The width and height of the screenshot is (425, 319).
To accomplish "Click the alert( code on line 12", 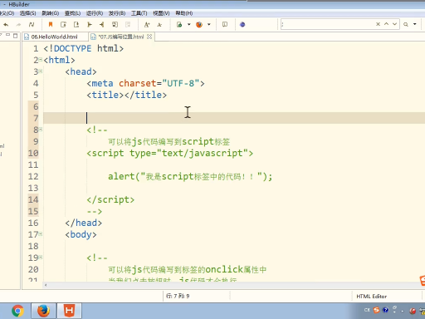I will pyautogui.click(x=125, y=176).
